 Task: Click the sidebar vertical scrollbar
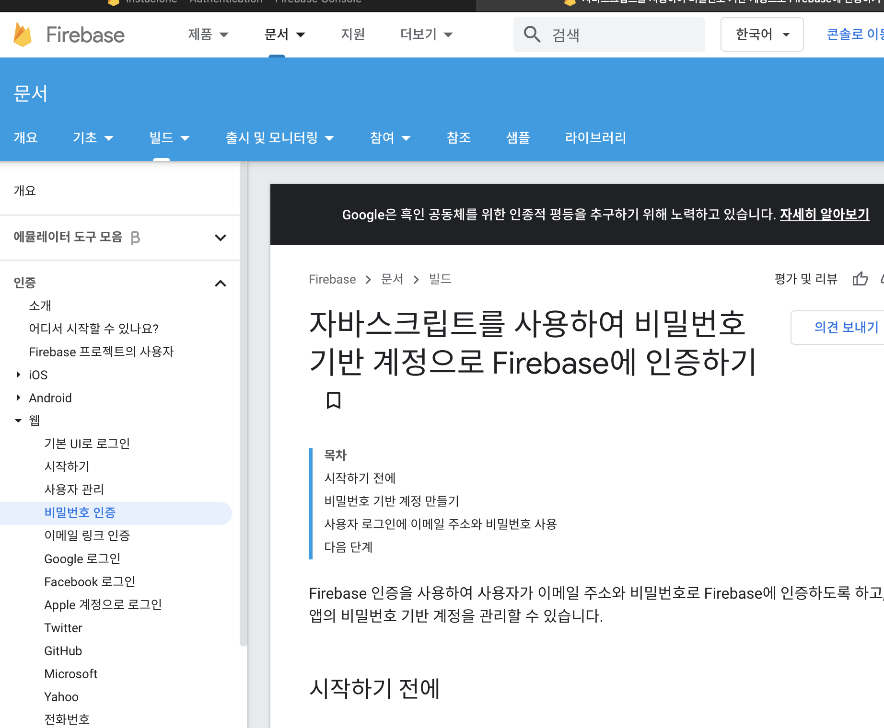click(x=244, y=404)
